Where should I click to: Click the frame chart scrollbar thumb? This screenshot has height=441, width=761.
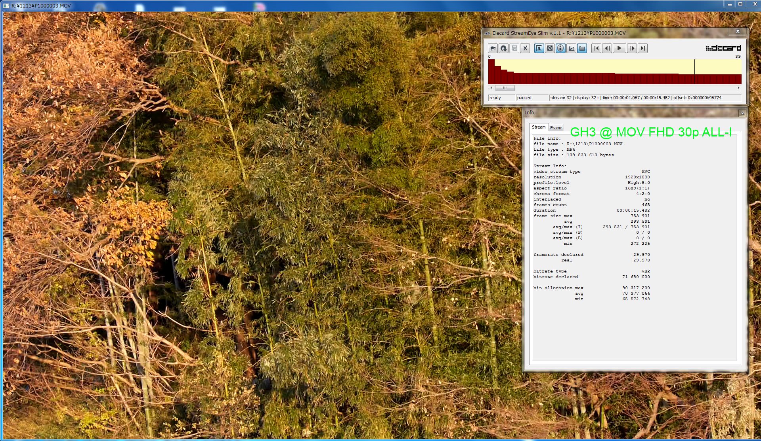[x=505, y=88]
